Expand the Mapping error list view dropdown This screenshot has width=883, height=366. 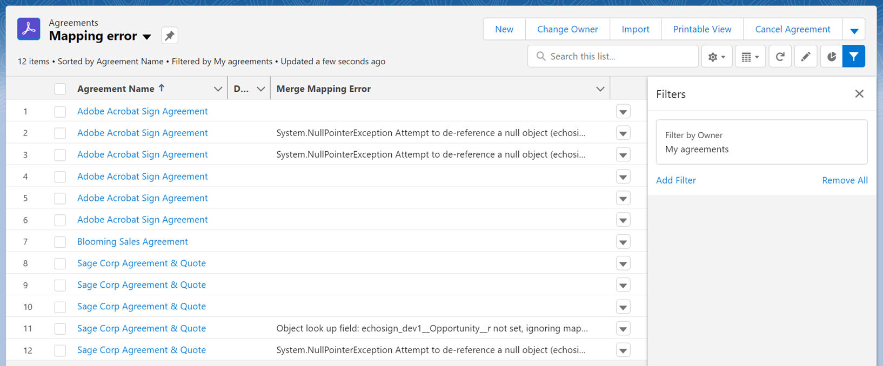pos(147,37)
